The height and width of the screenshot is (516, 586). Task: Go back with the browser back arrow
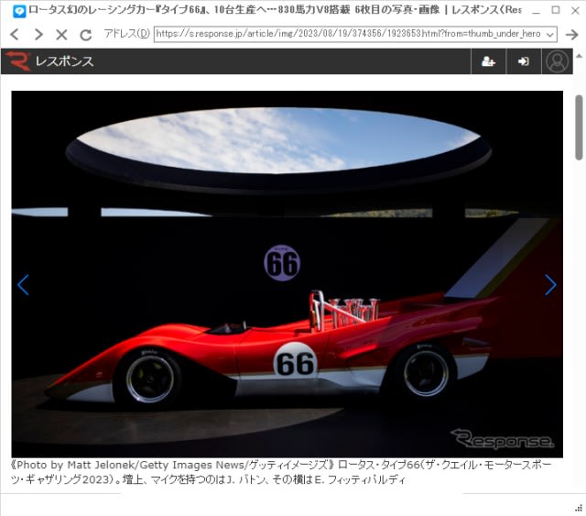pos(15,35)
